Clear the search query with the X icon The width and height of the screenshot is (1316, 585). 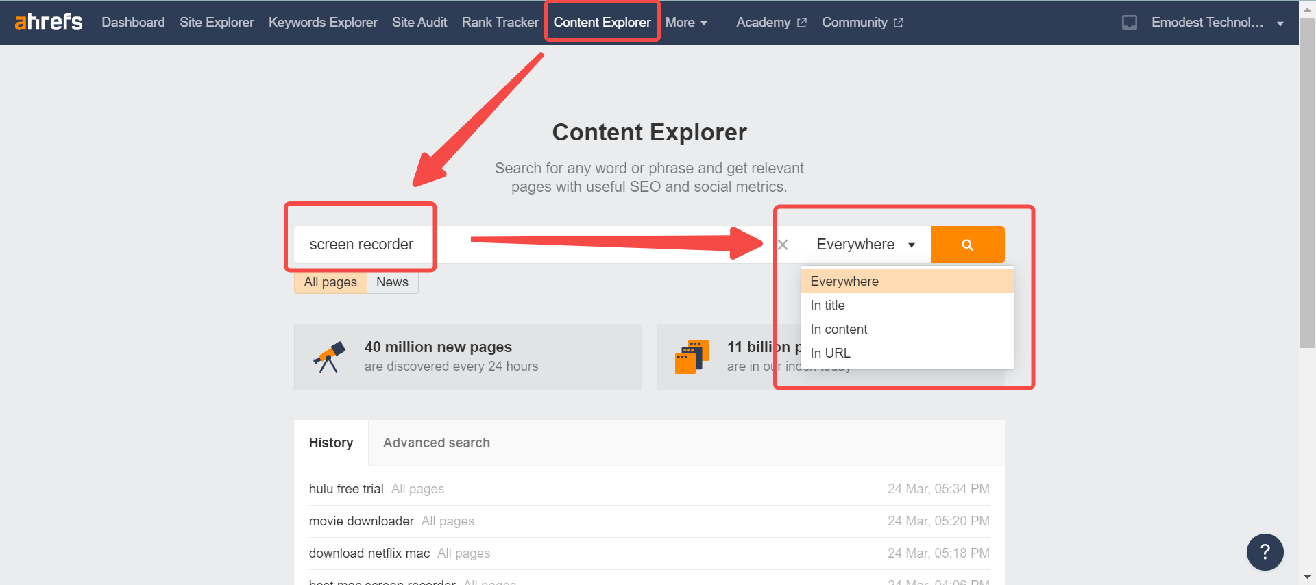[783, 245]
